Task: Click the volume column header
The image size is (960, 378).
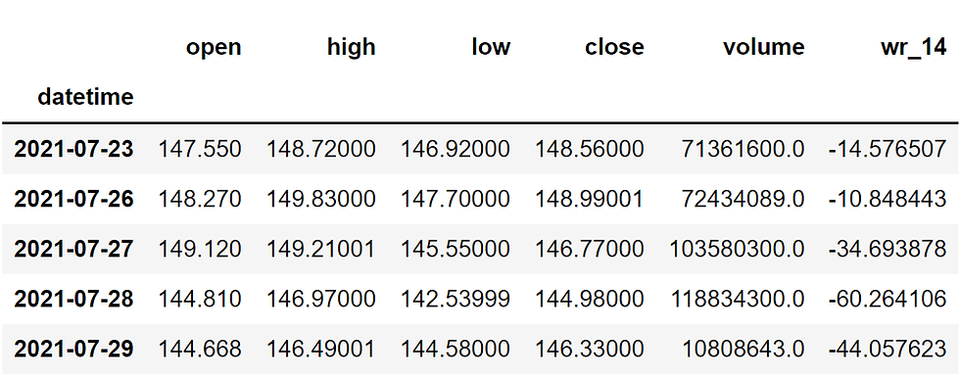Action: click(763, 46)
